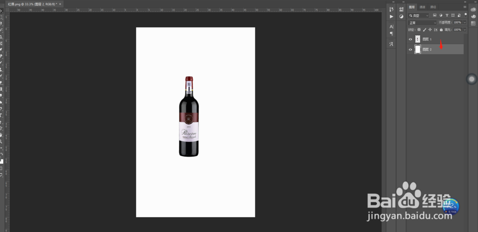Open the Glyphs panel icon

[x=391, y=44]
